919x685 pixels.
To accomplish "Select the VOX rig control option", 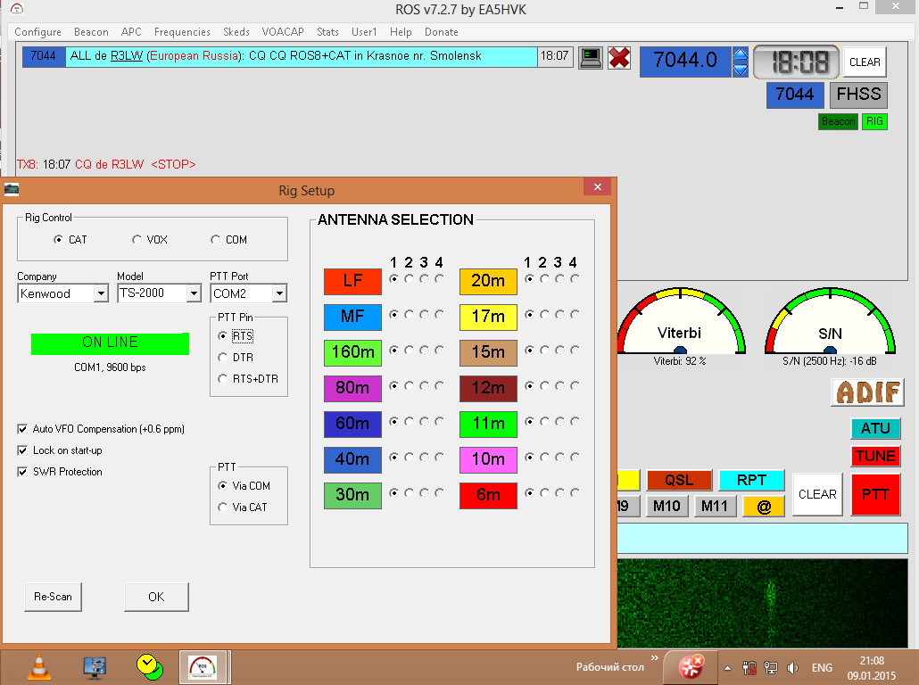I will click(x=137, y=240).
